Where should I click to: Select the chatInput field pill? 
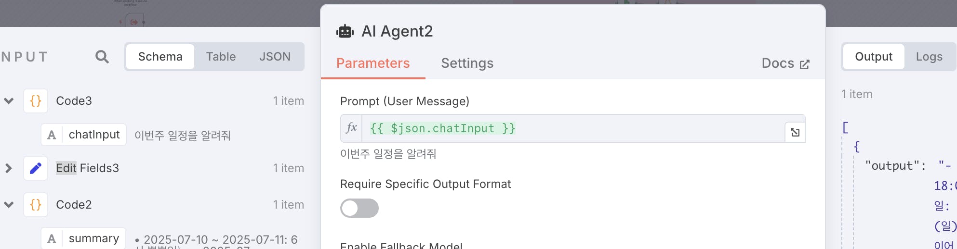84,135
